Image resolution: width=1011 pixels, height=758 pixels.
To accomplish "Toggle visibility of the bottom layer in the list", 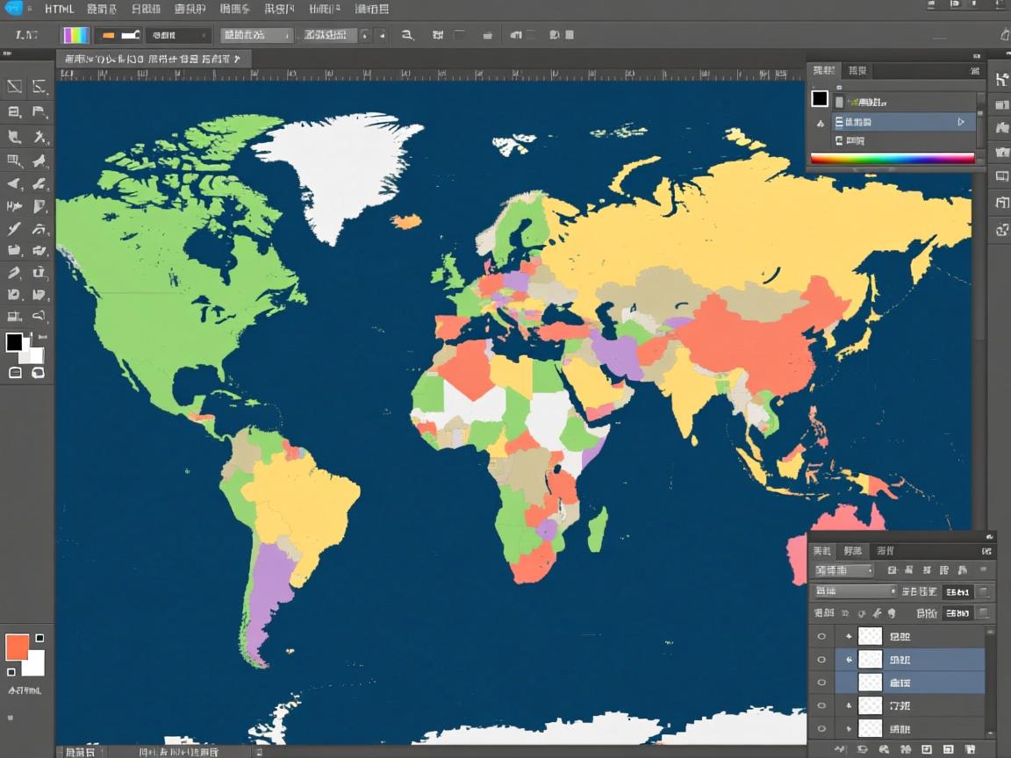I will [x=821, y=728].
